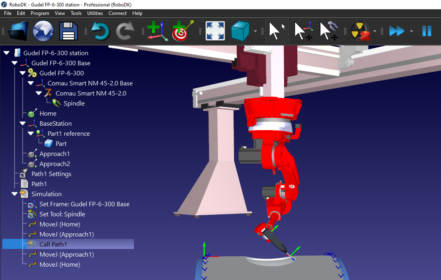Collapse the Simulation program node
The height and width of the screenshot is (280, 441).
(x=15, y=194)
